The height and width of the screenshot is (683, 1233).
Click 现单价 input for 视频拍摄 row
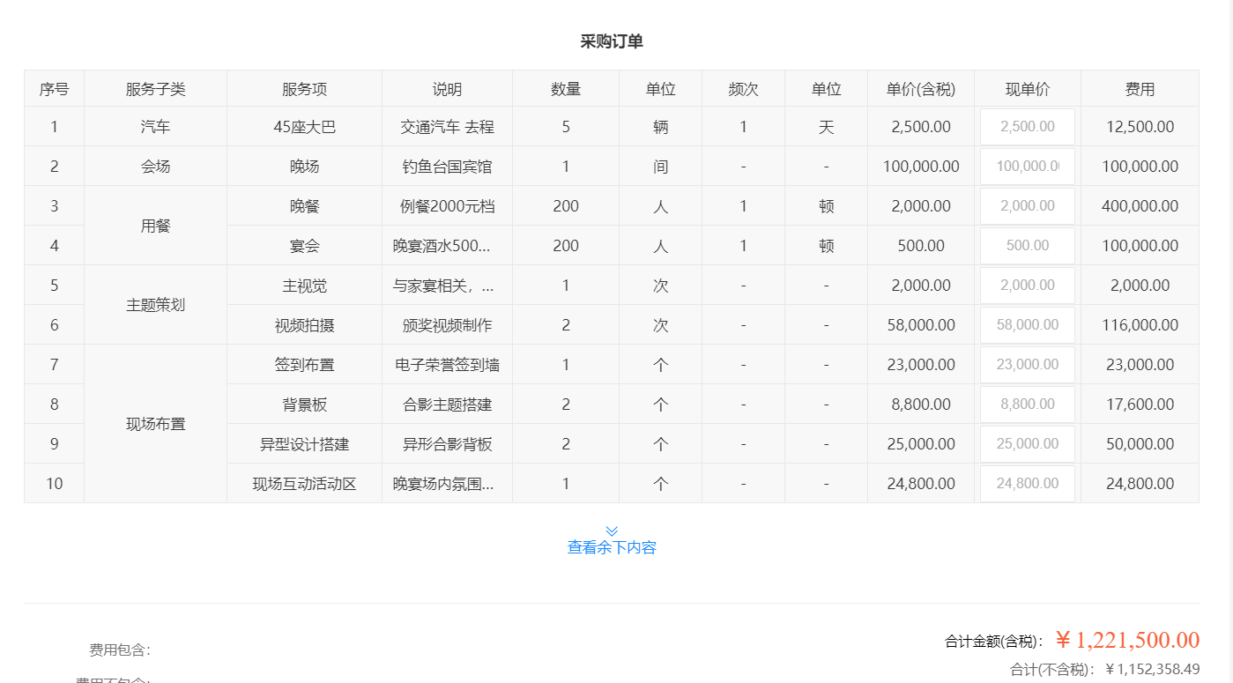click(1027, 325)
